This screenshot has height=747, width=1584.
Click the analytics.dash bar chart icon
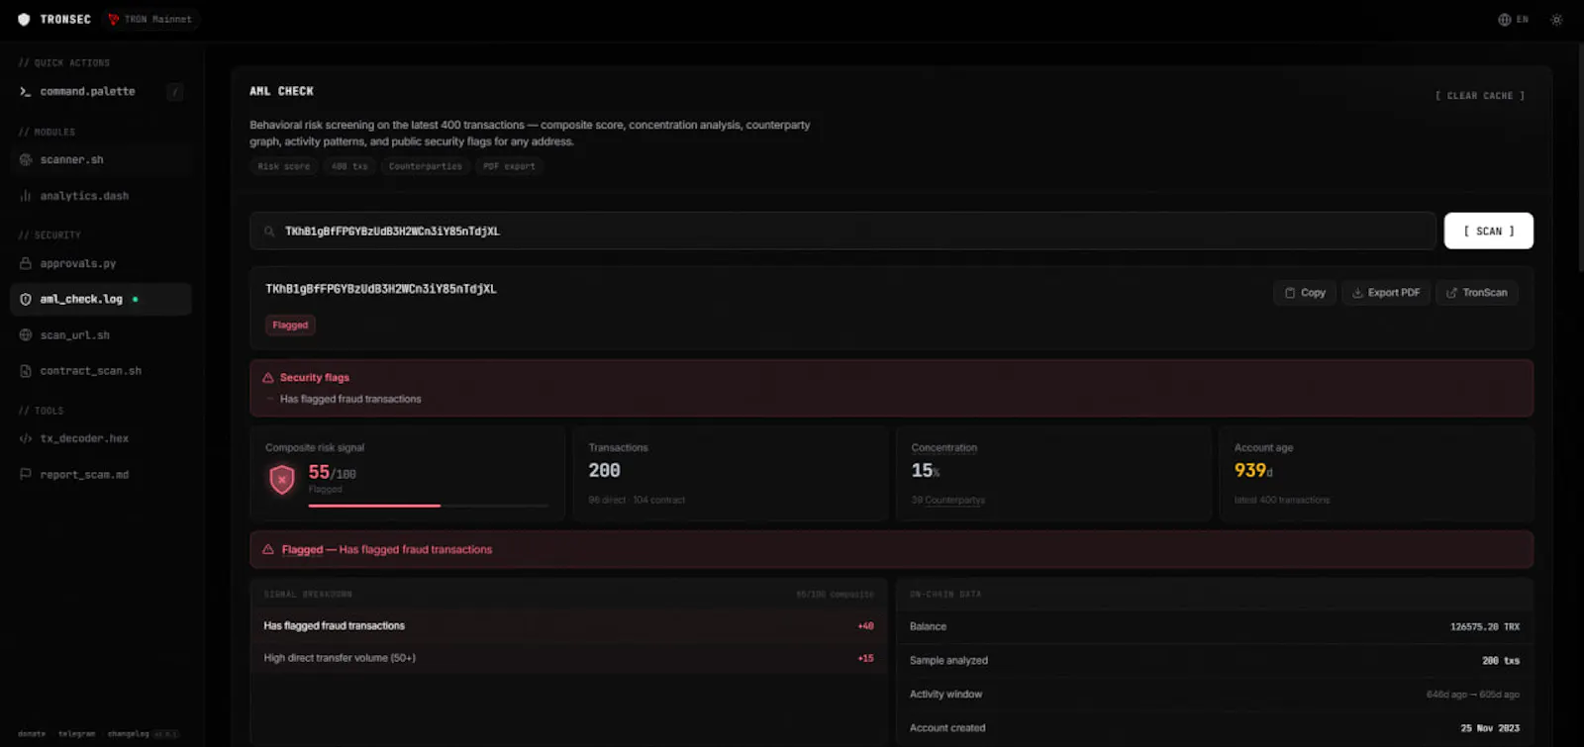(x=26, y=196)
